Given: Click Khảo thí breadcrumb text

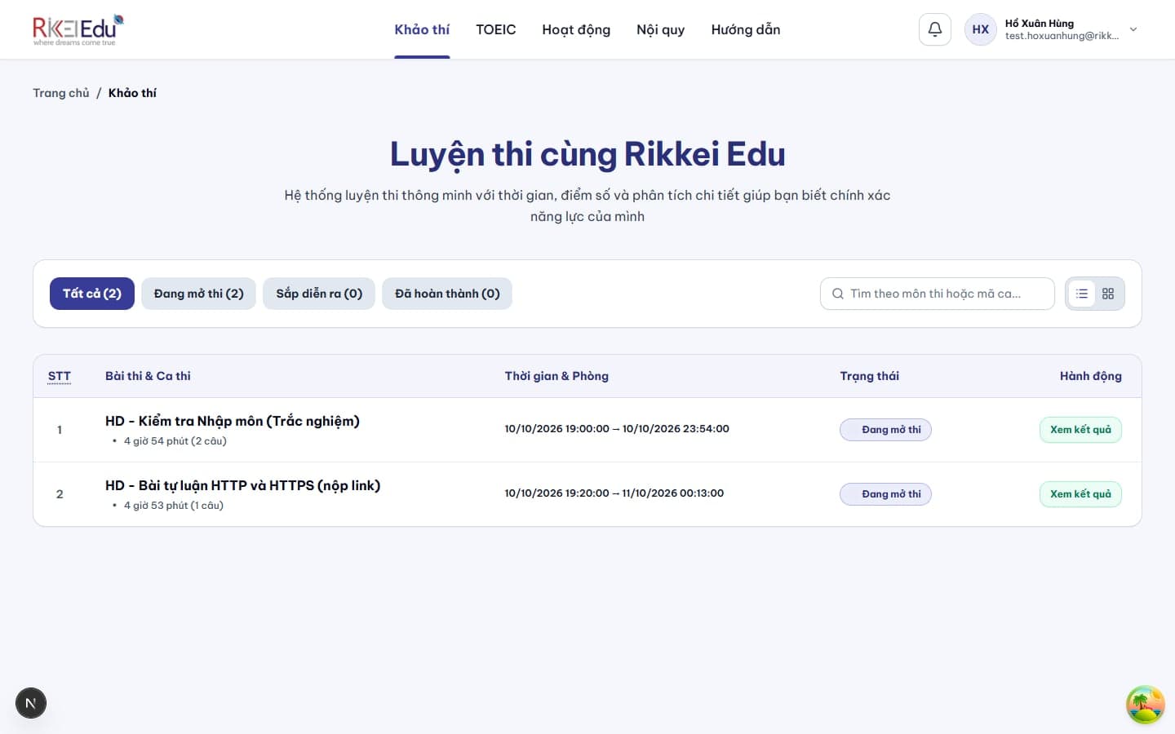Looking at the screenshot, I should click(132, 93).
